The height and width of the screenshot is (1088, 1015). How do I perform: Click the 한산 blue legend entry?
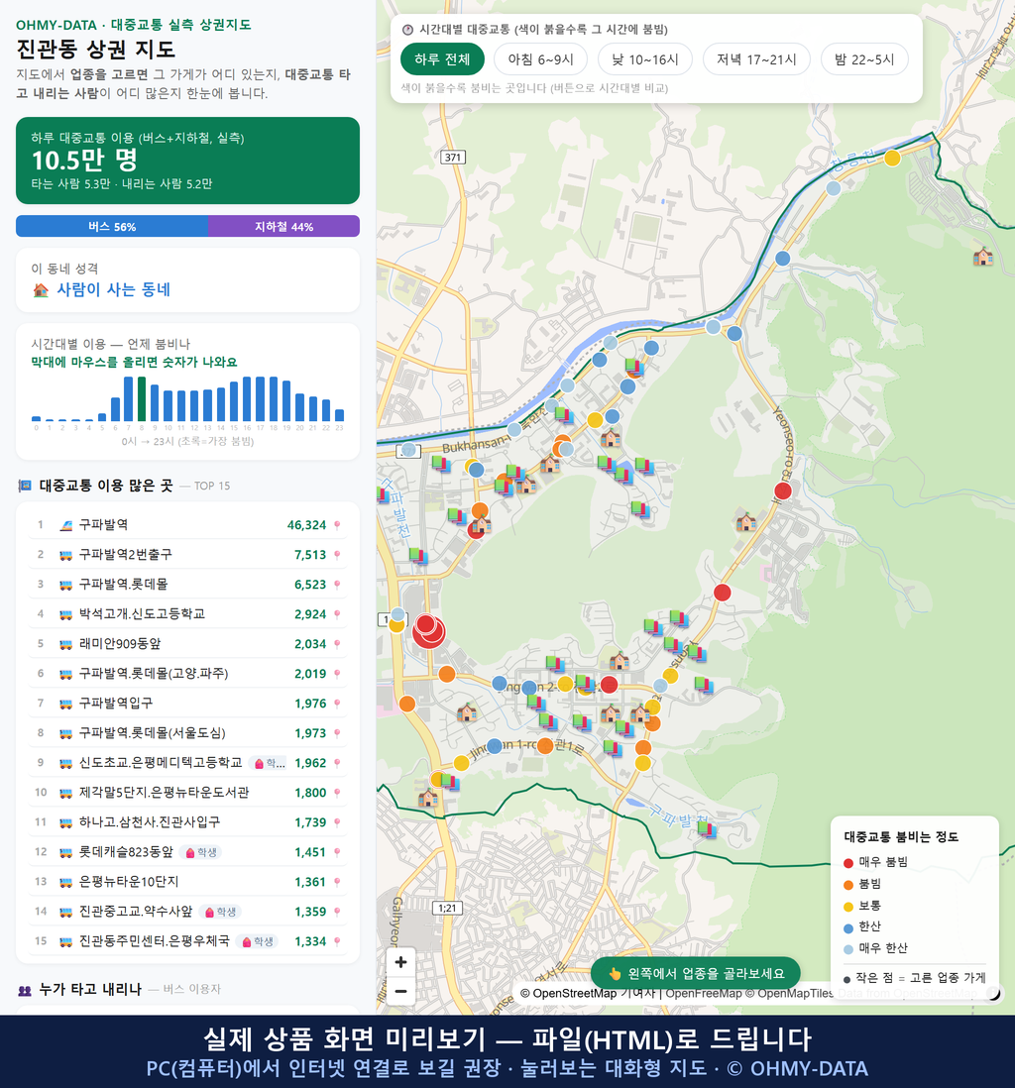tap(862, 927)
